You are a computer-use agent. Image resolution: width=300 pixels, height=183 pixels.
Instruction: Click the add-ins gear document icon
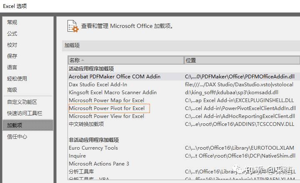pyautogui.click(x=73, y=26)
